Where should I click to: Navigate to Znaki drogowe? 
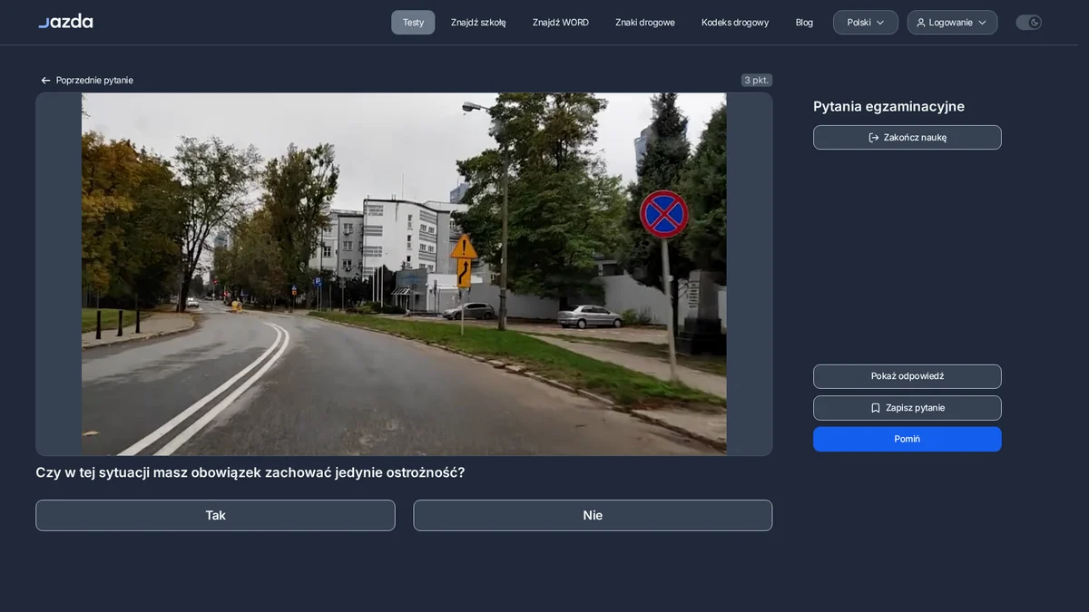[645, 23]
